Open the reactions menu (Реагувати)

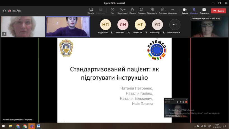point(142,10)
